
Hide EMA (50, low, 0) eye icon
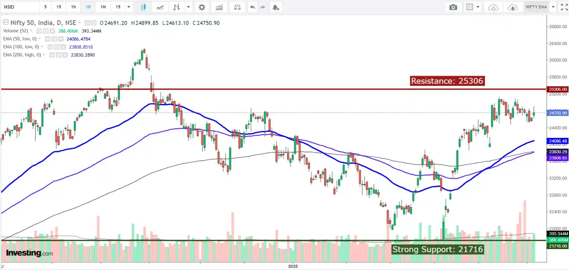click(x=48, y=39)
